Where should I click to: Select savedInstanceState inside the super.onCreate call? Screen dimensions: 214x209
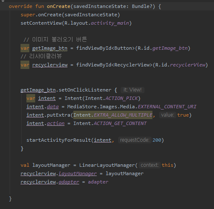(x=91, y=15)
